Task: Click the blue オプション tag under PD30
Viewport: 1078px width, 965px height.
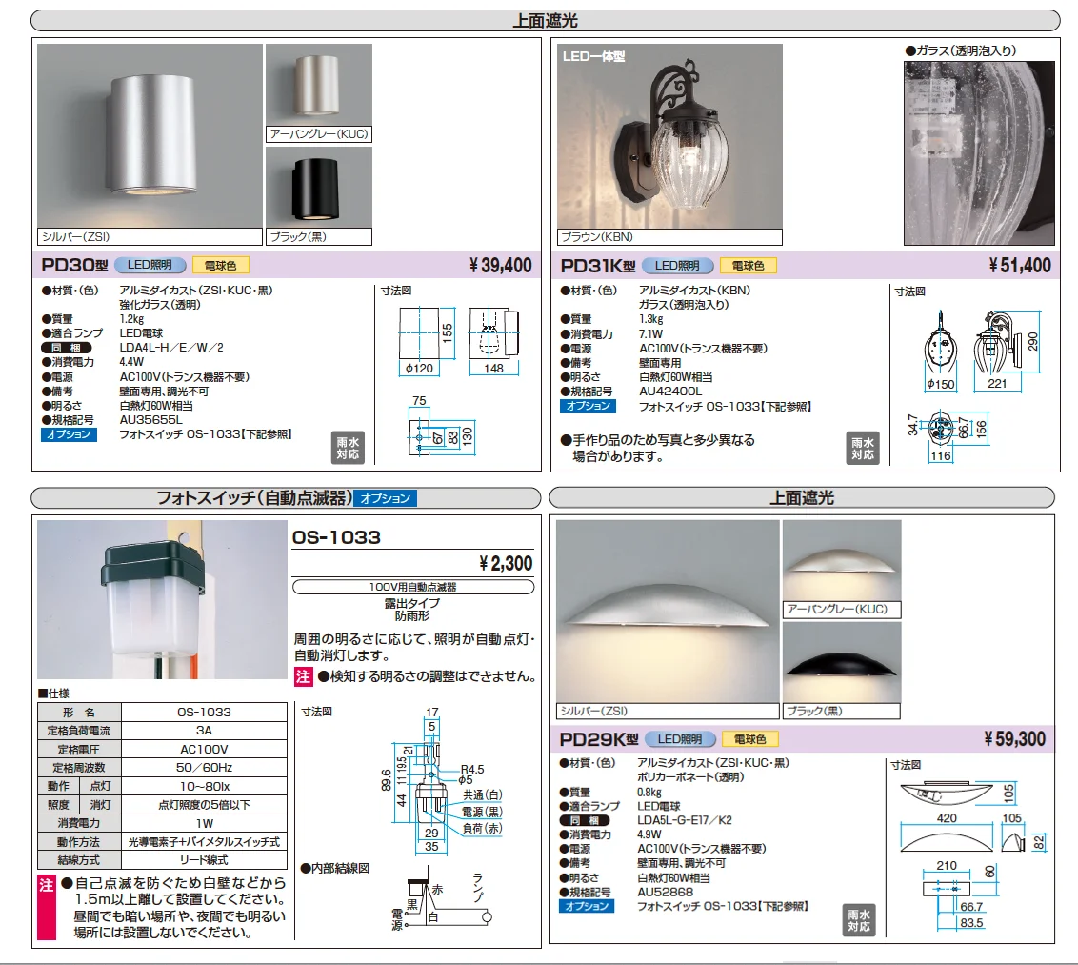Action: [69, 434]
